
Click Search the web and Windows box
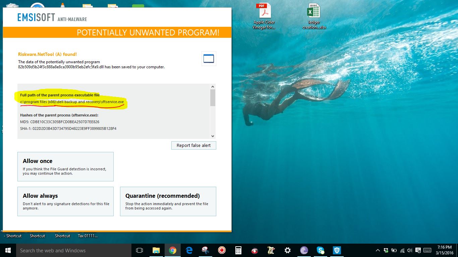click(74, 250)
